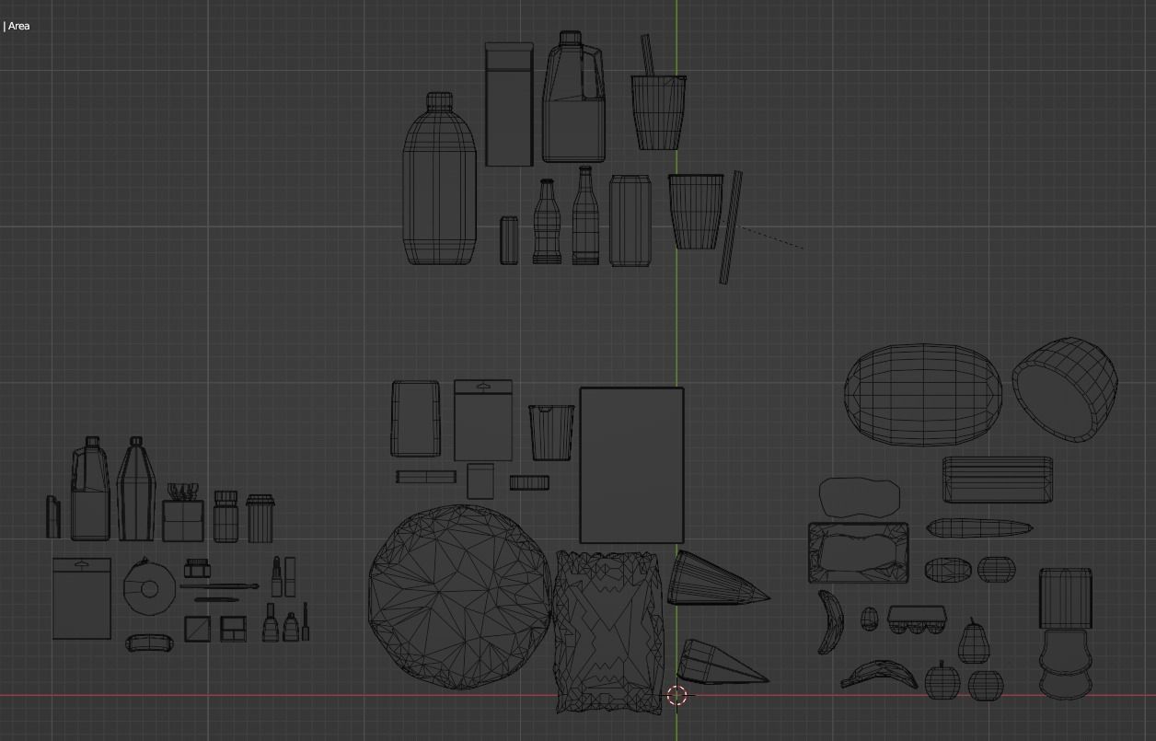Viewport: 1156px width, 741px height.
Task: Select the nail polish bottle with the tall cap
Action: pyautogui.click(x=271, y=622)
